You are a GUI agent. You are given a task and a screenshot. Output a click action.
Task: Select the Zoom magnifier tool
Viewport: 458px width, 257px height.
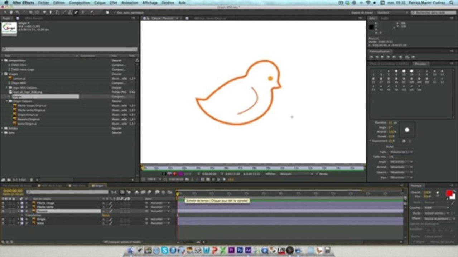tap(17, 12)
